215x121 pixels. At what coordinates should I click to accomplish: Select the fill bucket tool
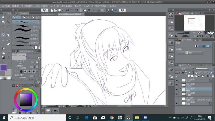[3, 53]
